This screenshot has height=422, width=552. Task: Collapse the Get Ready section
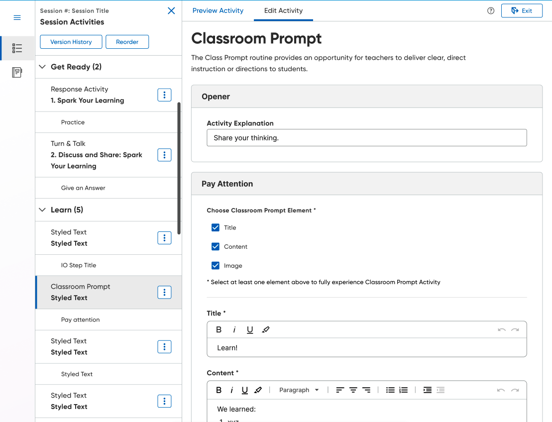(42, 67)
